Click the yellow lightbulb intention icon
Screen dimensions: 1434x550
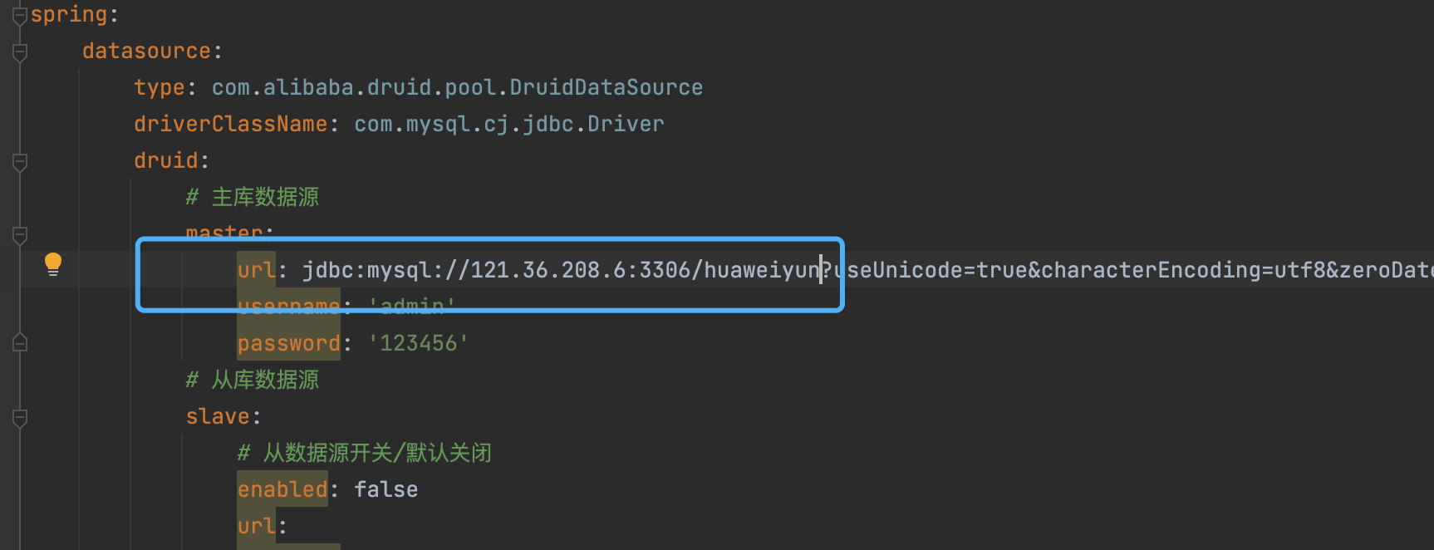[53, 264]
